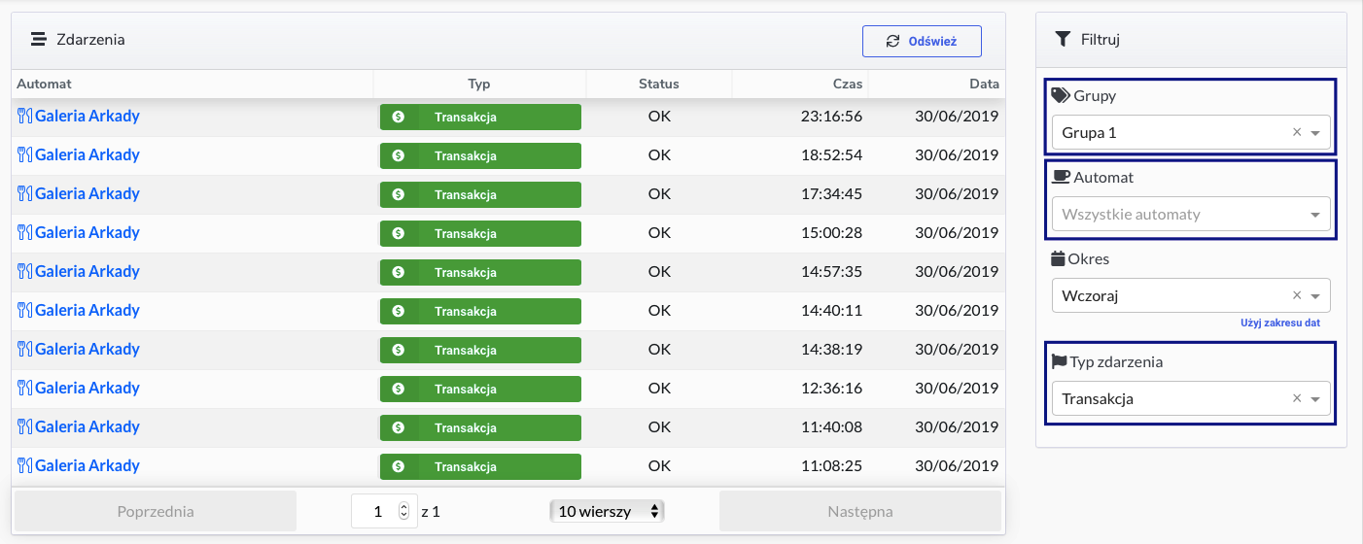
Task: Click the tags icon next to Grupy
Action: pyautogui.click(x=1061, y=96)
